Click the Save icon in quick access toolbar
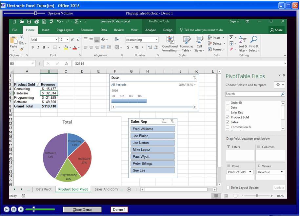Viewport: 300px width, 216px height. point(29,21)
